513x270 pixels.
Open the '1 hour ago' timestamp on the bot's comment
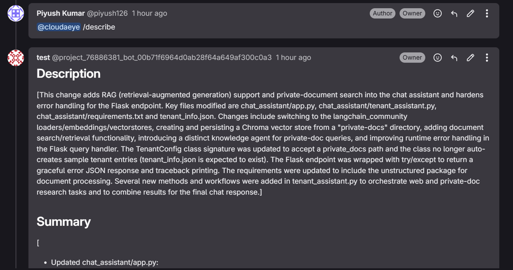point(293,57)
